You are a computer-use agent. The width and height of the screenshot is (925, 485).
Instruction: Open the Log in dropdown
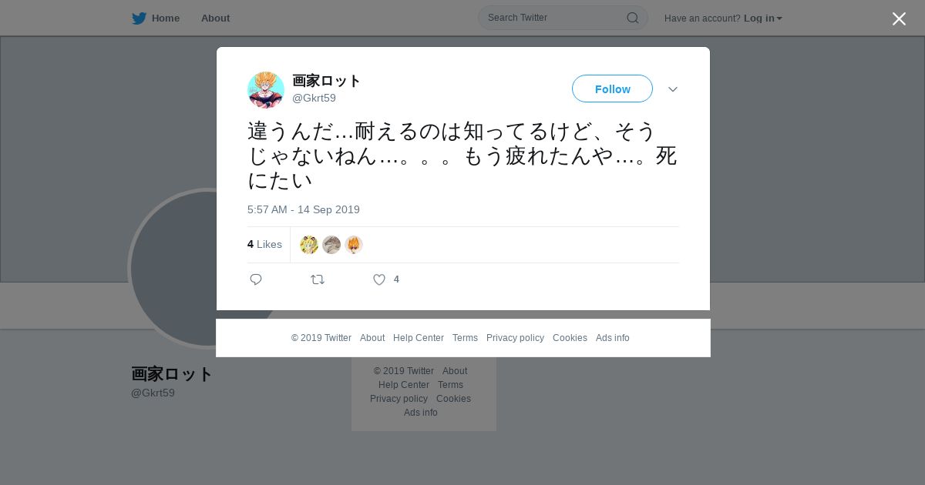(x=763, y=18)
